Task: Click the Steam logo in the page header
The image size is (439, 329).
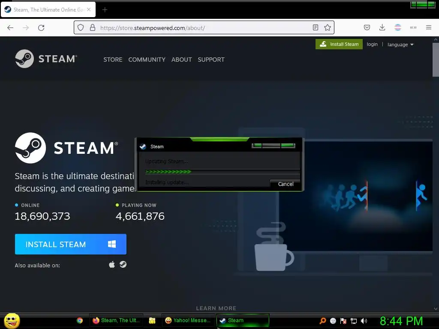Action: pyautogui.click(x=46, y=59)
